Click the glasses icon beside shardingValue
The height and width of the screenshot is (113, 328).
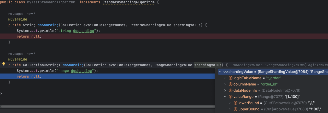[226, 72]
